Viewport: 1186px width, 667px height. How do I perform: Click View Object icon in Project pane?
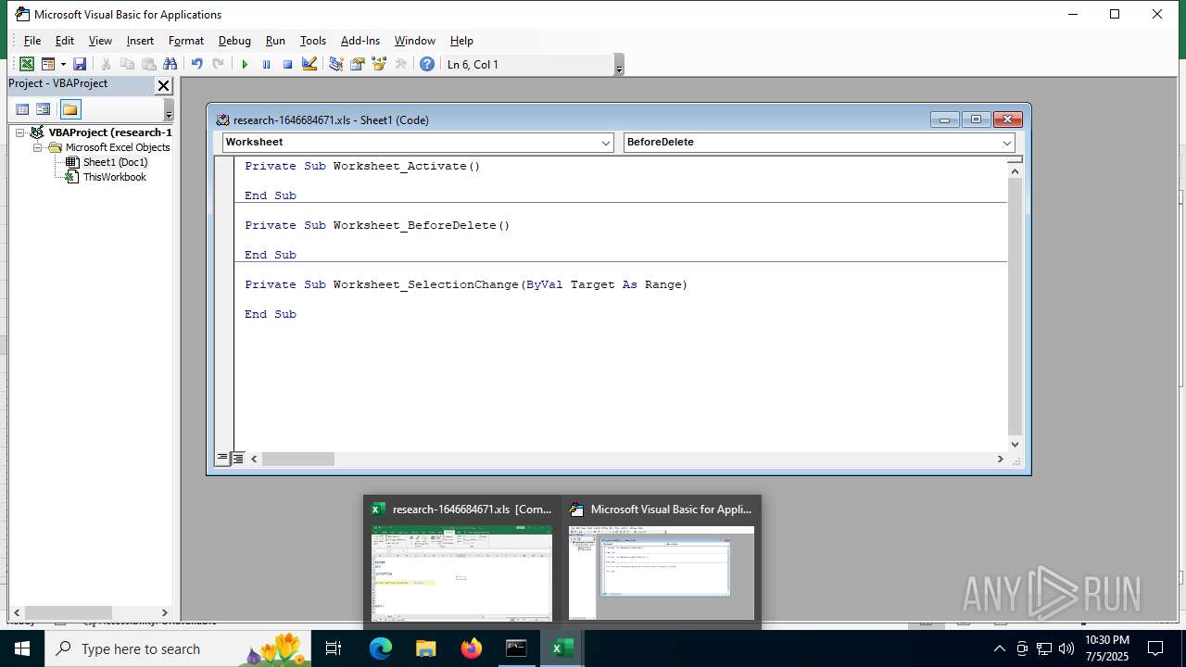44,109
